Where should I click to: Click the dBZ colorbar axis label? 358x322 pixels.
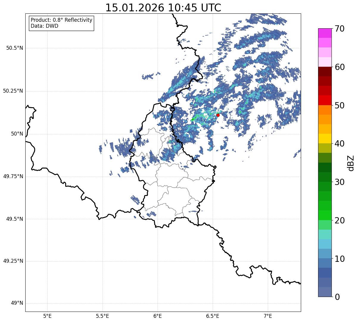(x=351, y=163)
